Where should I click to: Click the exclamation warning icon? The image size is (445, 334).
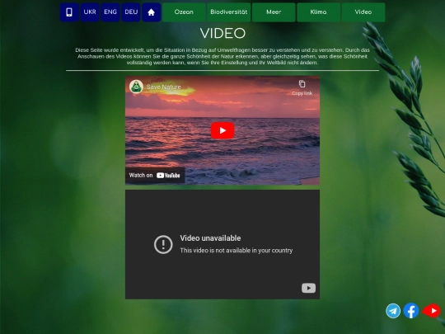tap(163, 244)
